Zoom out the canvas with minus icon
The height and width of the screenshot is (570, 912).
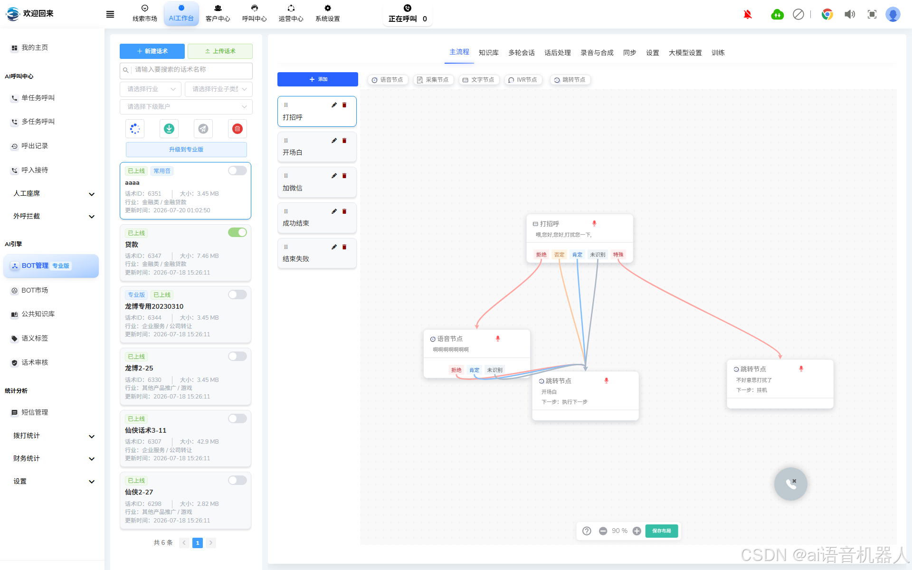(x=603, y=531)
